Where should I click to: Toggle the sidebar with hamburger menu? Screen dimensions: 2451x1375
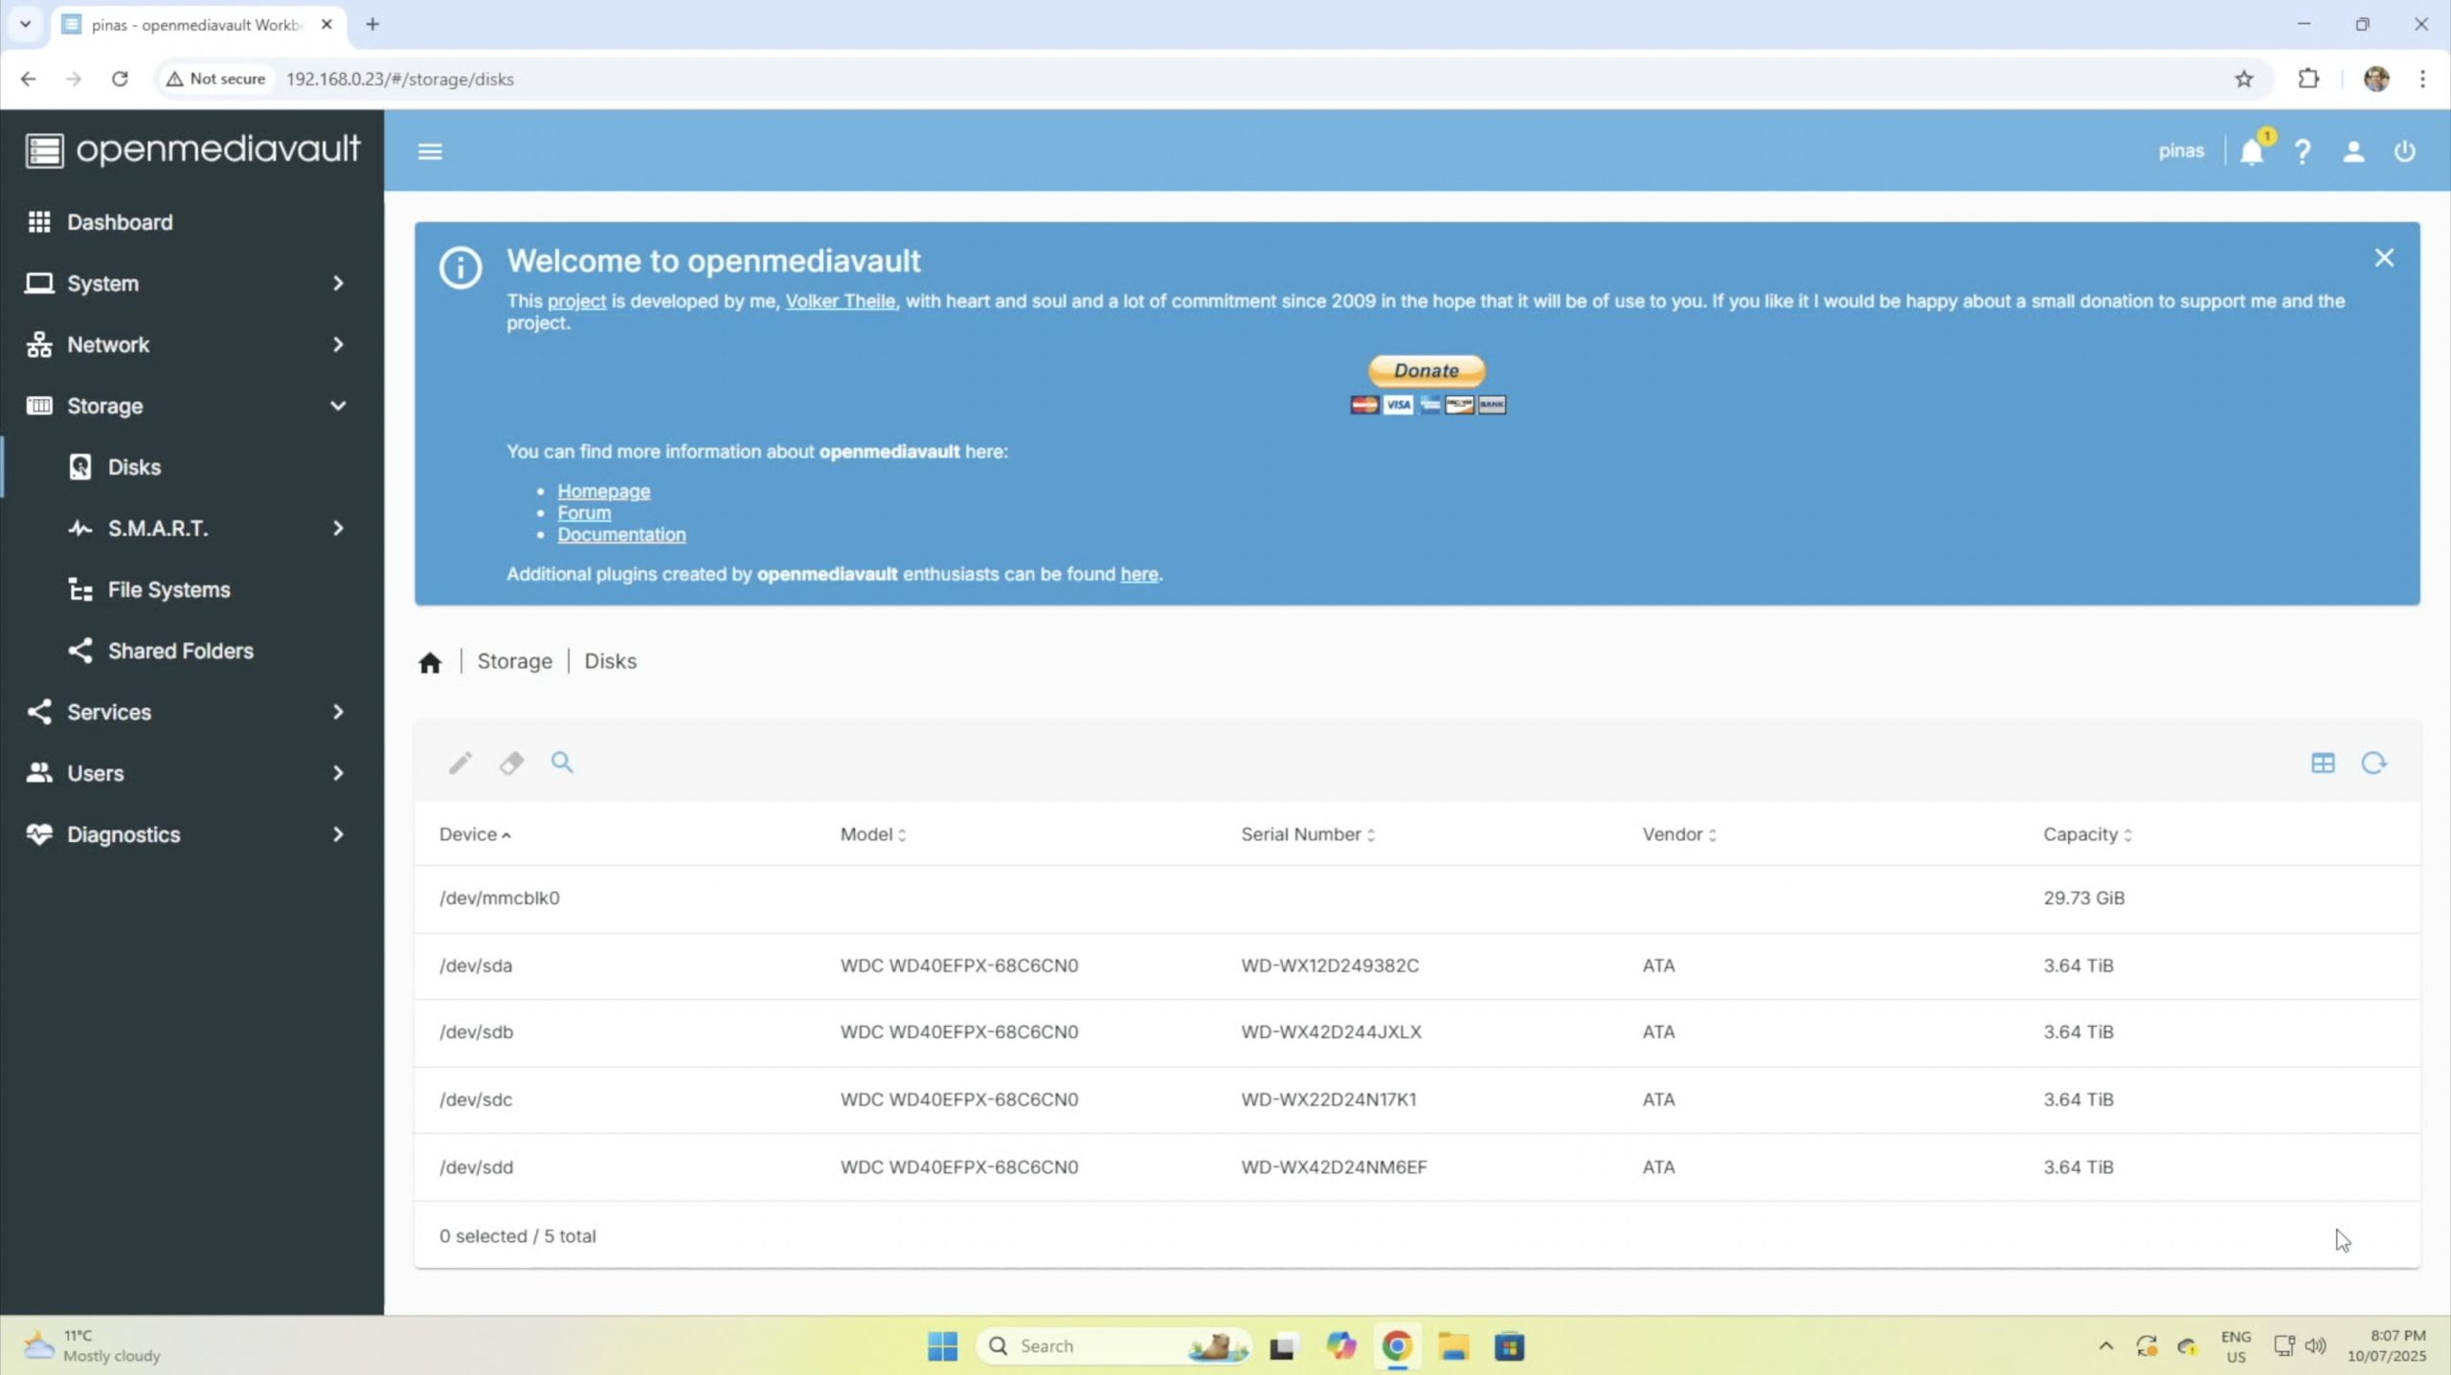pos(430,152)
